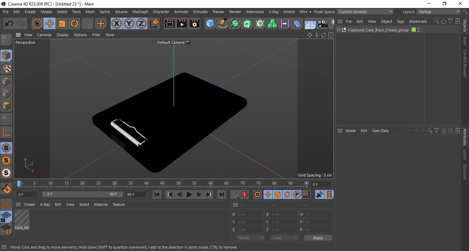Select the Live Selection tool
The height and width of the screenshot is (251, 469).
pos(37,23)
